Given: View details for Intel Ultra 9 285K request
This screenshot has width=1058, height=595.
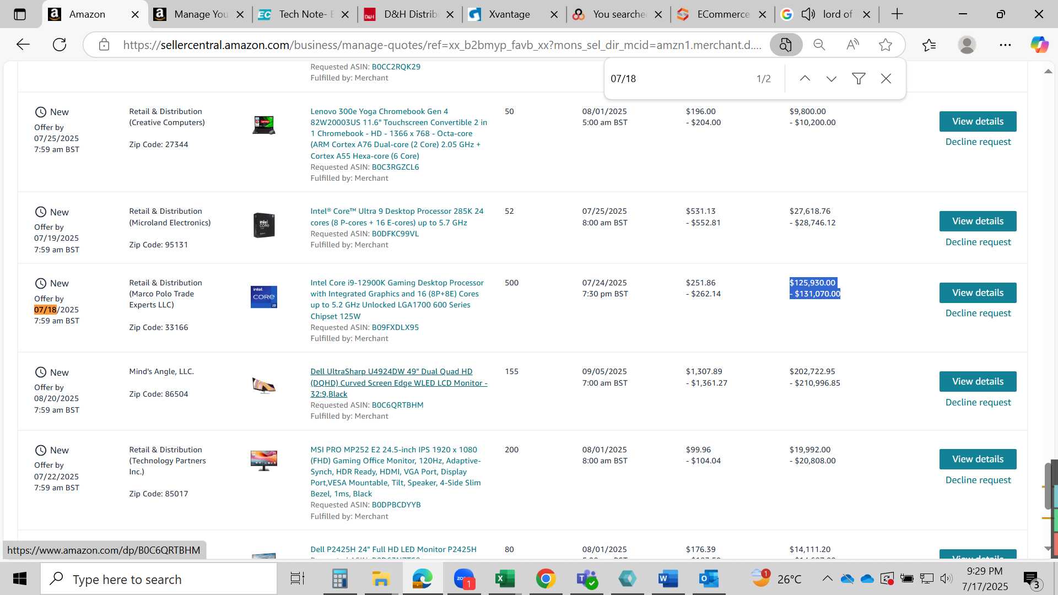Looking at the screenshot, I should (978, 221).
